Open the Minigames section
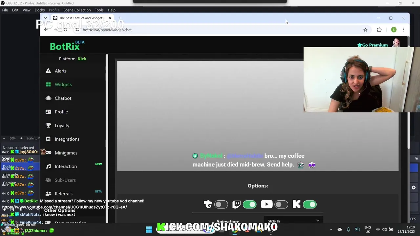The width and height of the screenshot is (420, 236). click(66, 153)
